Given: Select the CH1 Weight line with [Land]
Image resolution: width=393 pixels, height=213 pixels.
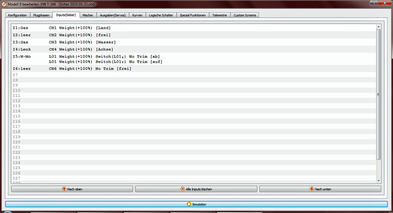Looking at the screenshot, I should tap(80, 28).
